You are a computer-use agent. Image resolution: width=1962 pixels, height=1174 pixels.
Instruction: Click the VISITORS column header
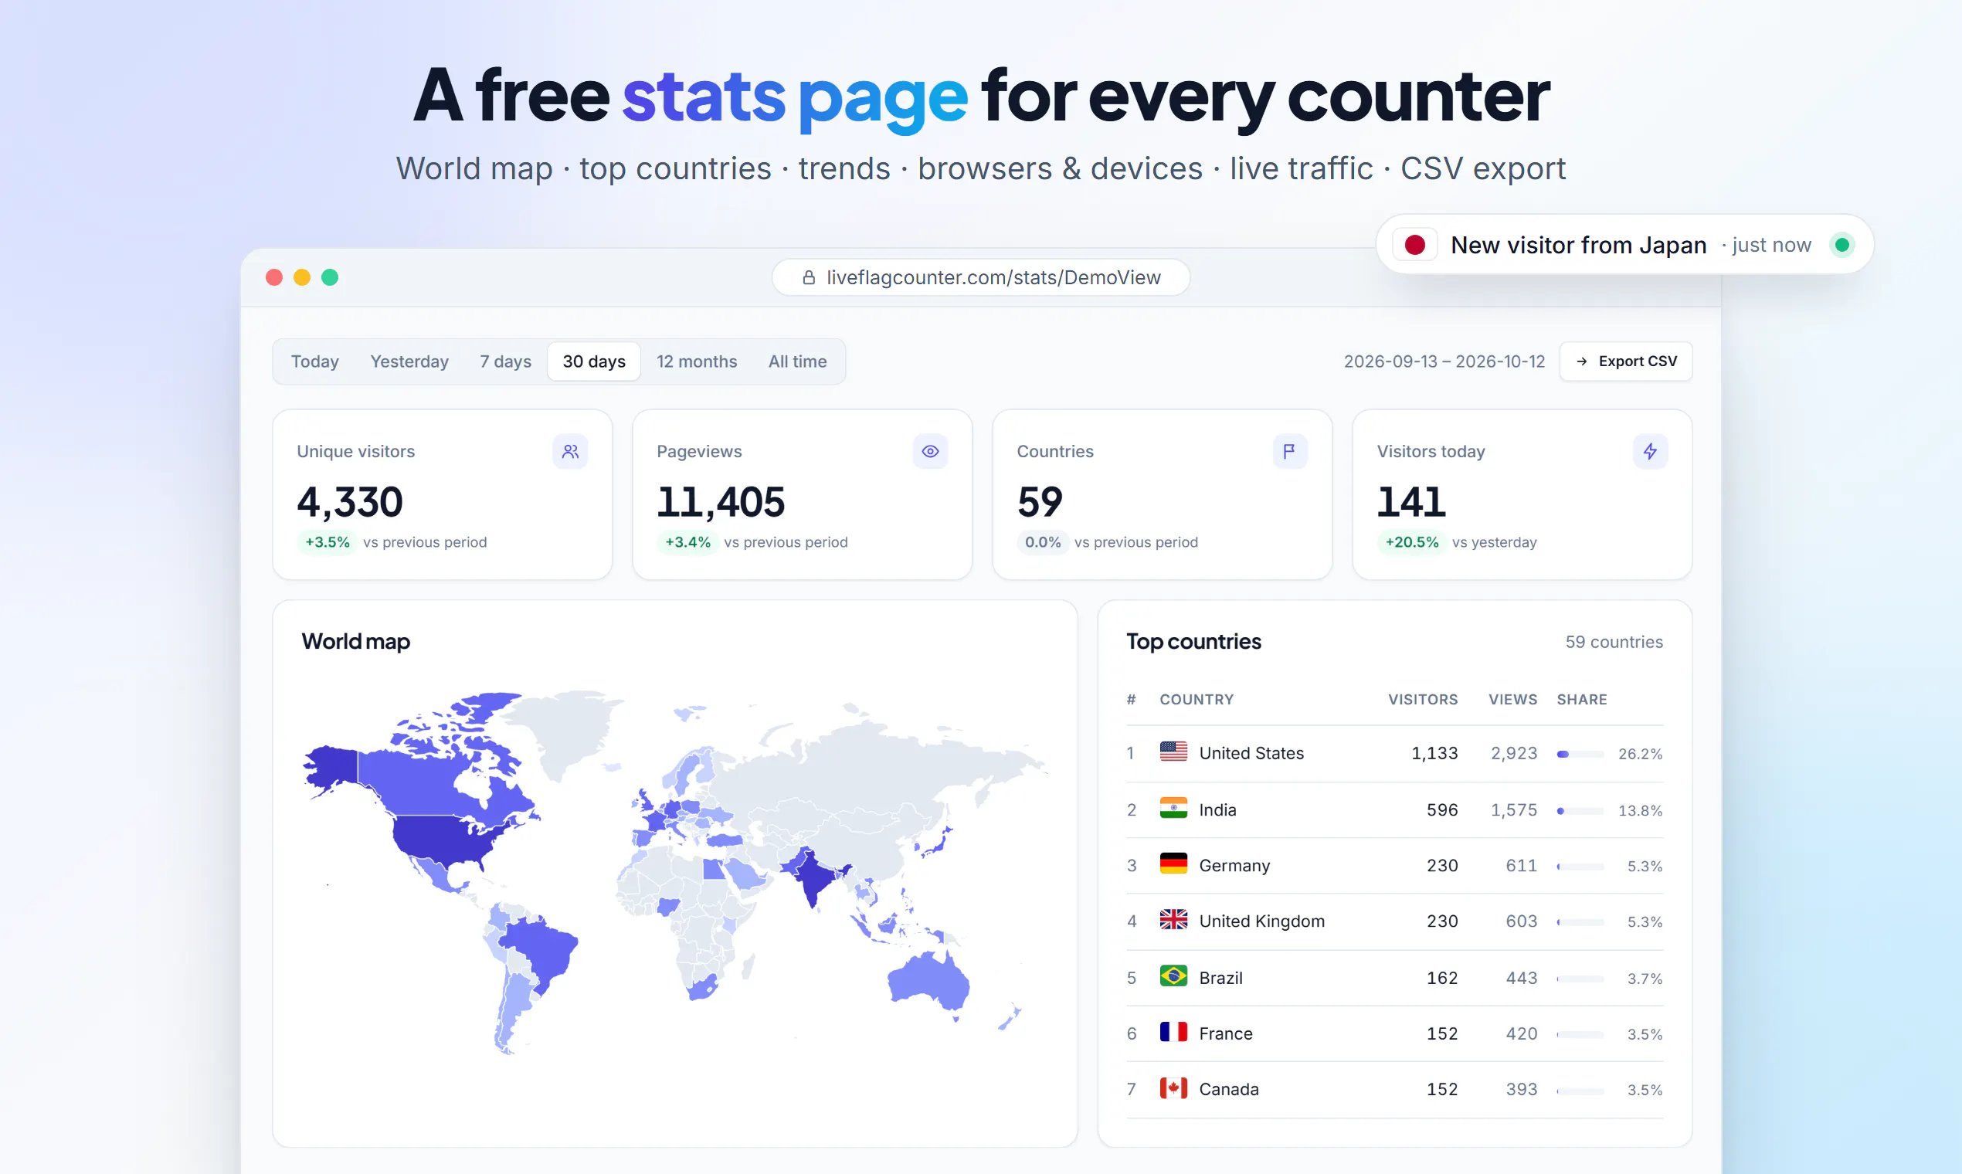click(x=1423, y=699)
